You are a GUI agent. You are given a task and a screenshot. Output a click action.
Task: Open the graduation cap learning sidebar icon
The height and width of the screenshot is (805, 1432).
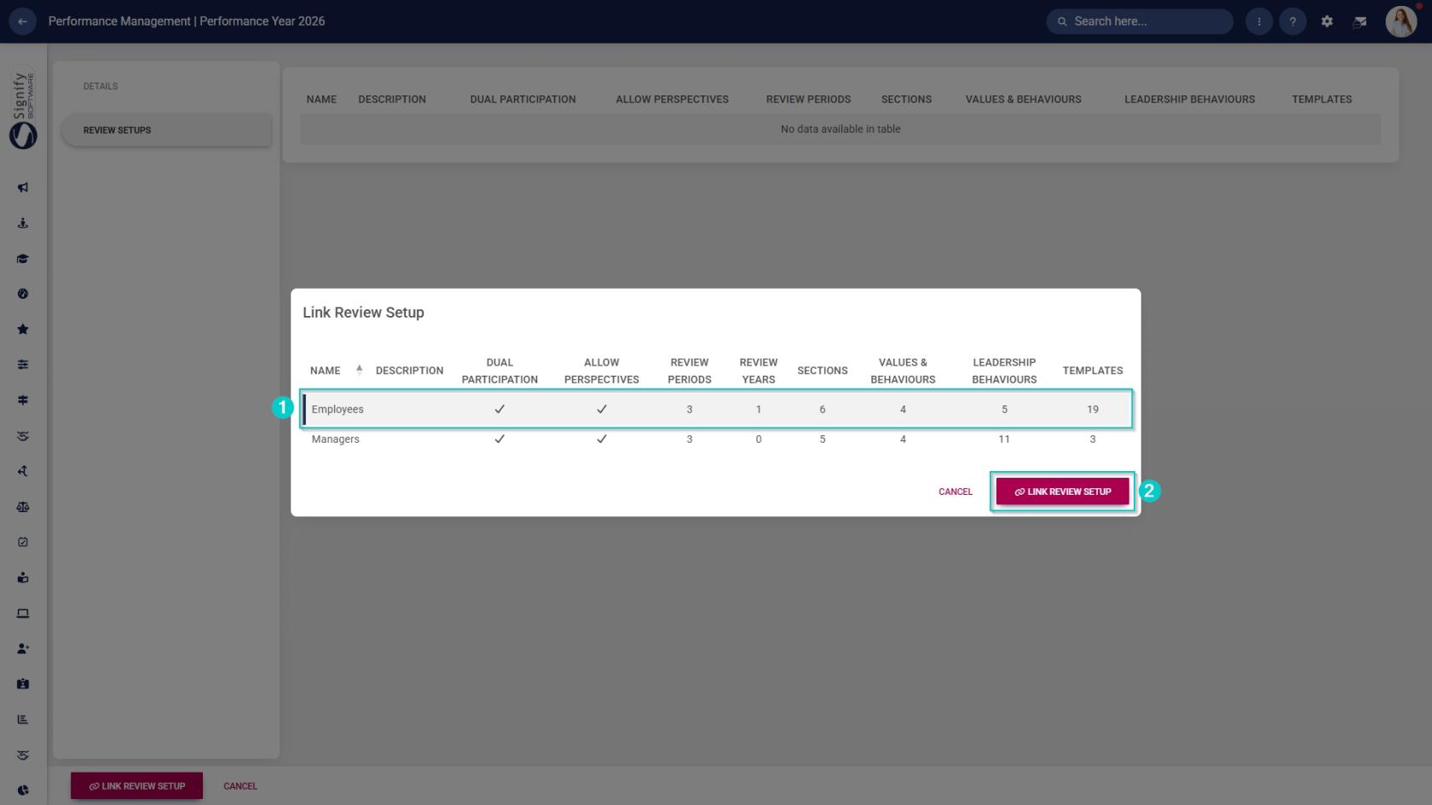(23, 258)
